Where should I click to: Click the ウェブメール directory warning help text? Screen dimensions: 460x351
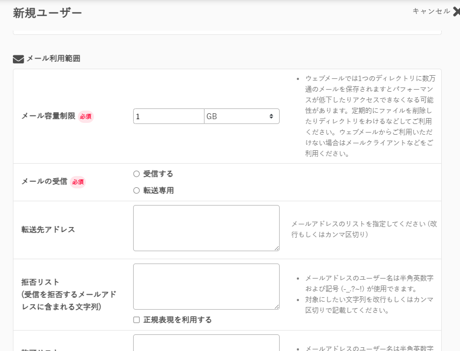370,116
